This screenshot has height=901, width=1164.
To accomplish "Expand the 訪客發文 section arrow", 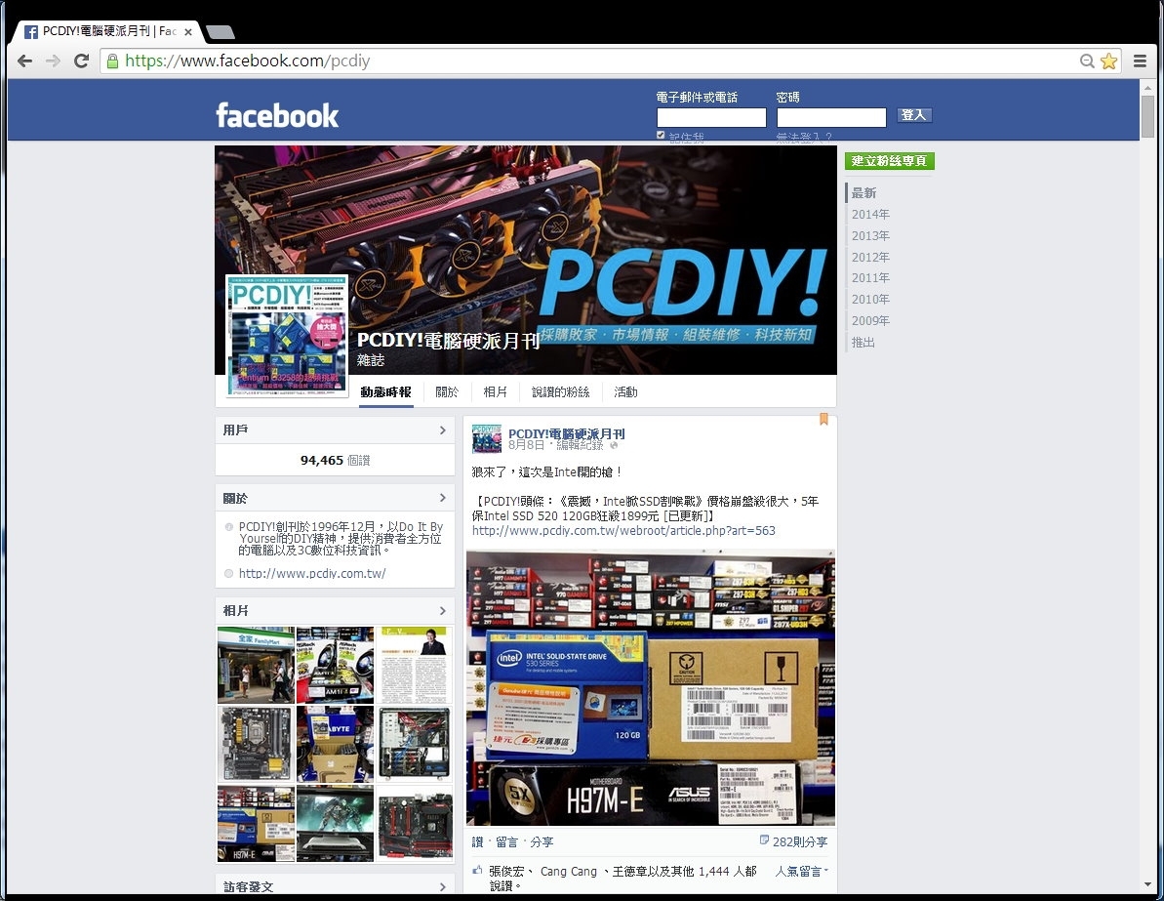I will point(442,887).
